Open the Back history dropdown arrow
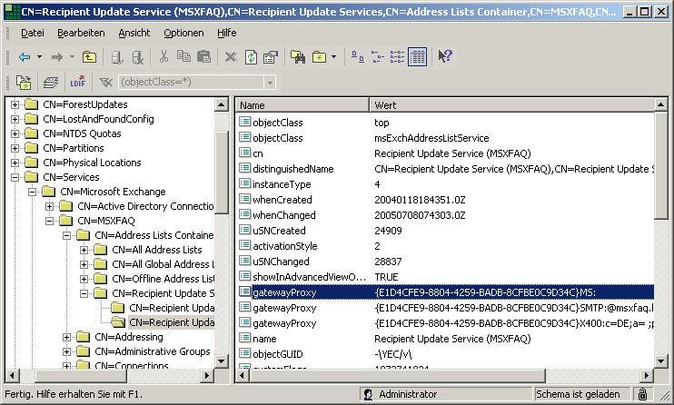Screen dimensions: 674x405 point(39,56)
